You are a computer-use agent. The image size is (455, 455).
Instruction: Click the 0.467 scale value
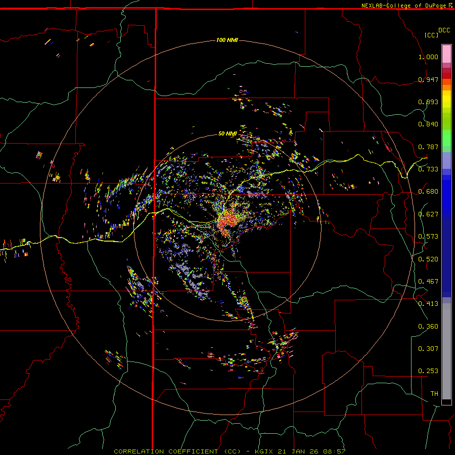click(x=428, y=282)
